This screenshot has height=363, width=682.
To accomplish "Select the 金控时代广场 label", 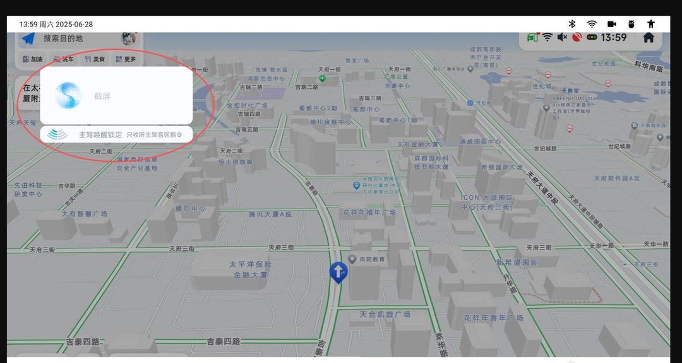I will pyautogui.click(x=247, y=105).
